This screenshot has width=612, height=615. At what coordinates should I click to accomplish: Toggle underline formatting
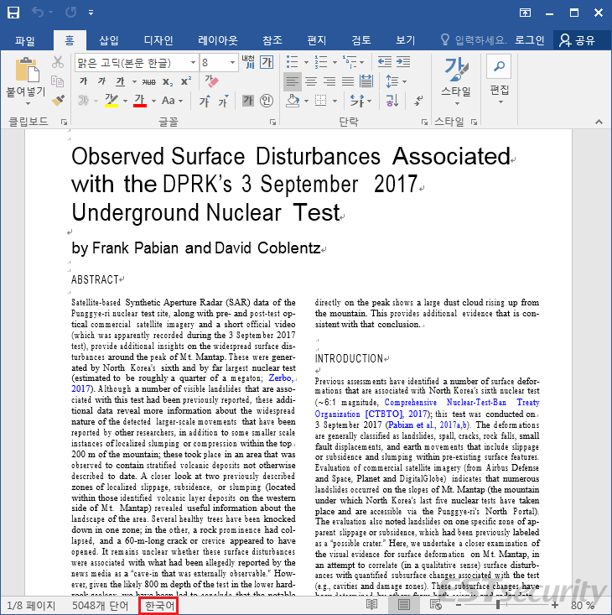coord(120,81)
